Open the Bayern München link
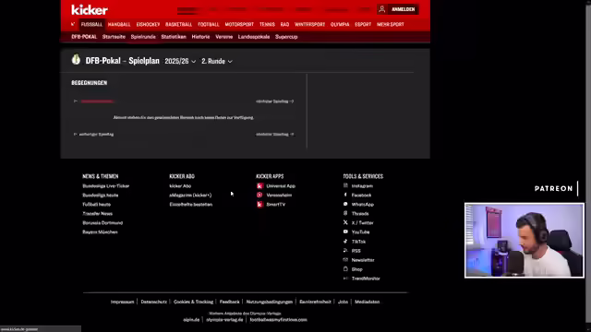 click(x=100, y=231)
